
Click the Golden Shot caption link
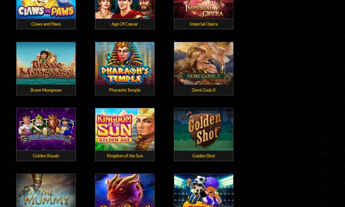tap(204, 156)
